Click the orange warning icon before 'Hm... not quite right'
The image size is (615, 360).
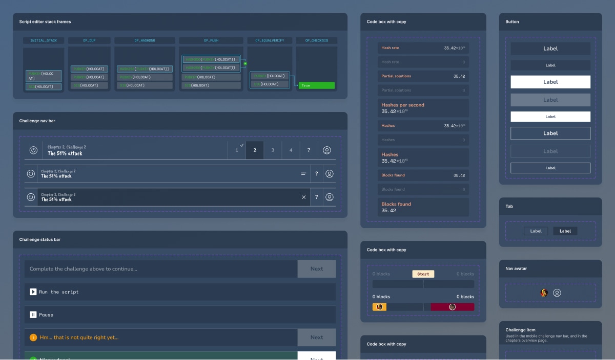[x=33, y=337]
